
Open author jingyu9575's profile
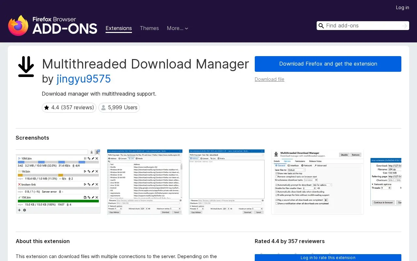[x=84, y=79]
